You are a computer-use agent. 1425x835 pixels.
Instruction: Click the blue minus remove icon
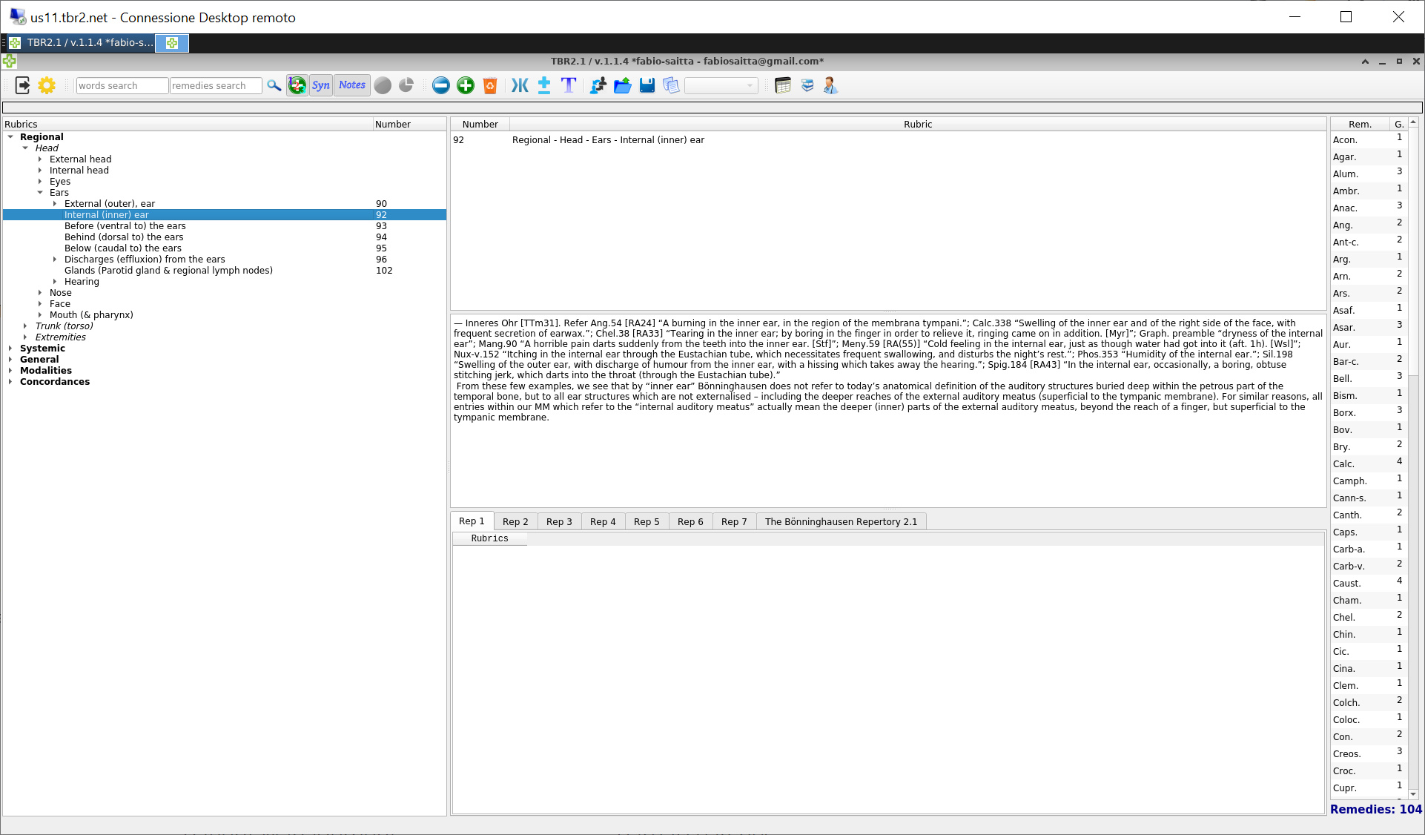pyautogui.click(x=441, y=85)
